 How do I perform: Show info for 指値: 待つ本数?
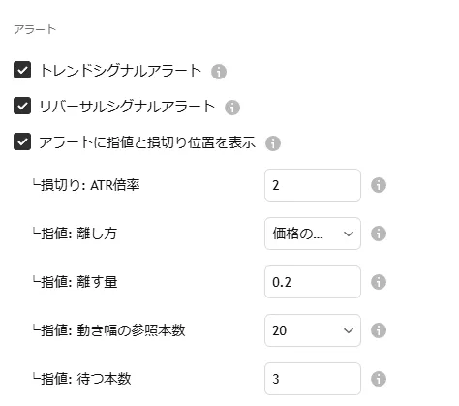pos(379,379)
